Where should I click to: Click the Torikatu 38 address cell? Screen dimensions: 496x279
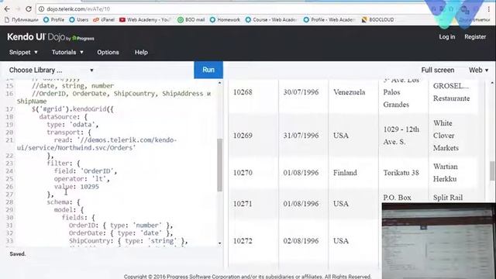click(401, 173)
